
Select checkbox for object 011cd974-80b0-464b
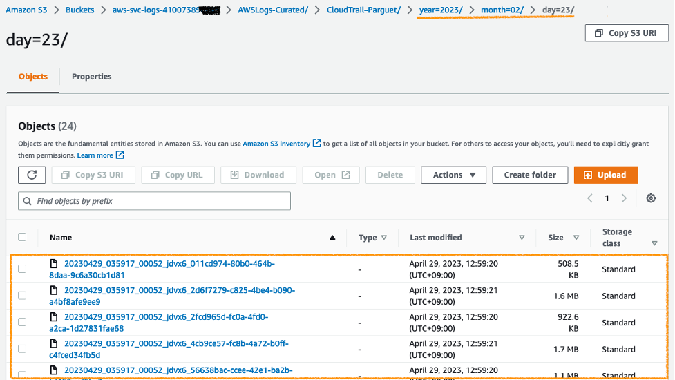(22, 269)
